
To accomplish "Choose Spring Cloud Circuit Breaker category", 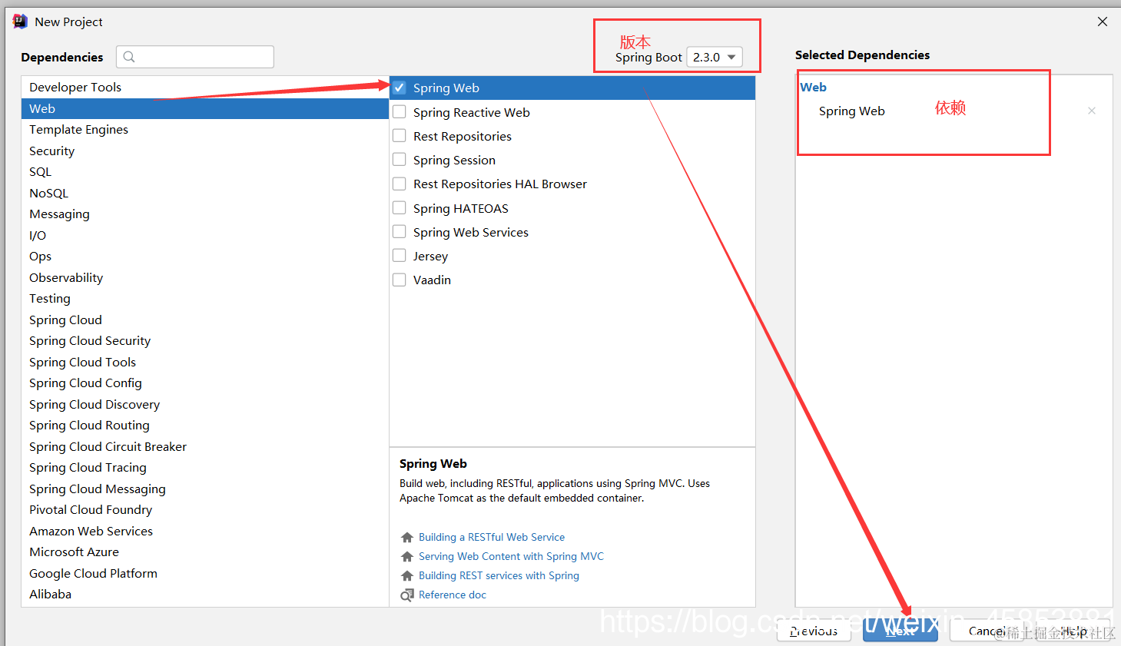I will pyautogui.click(x=205, y=446).
